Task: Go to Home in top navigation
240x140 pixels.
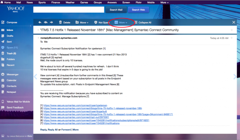Action: [6, 2]
